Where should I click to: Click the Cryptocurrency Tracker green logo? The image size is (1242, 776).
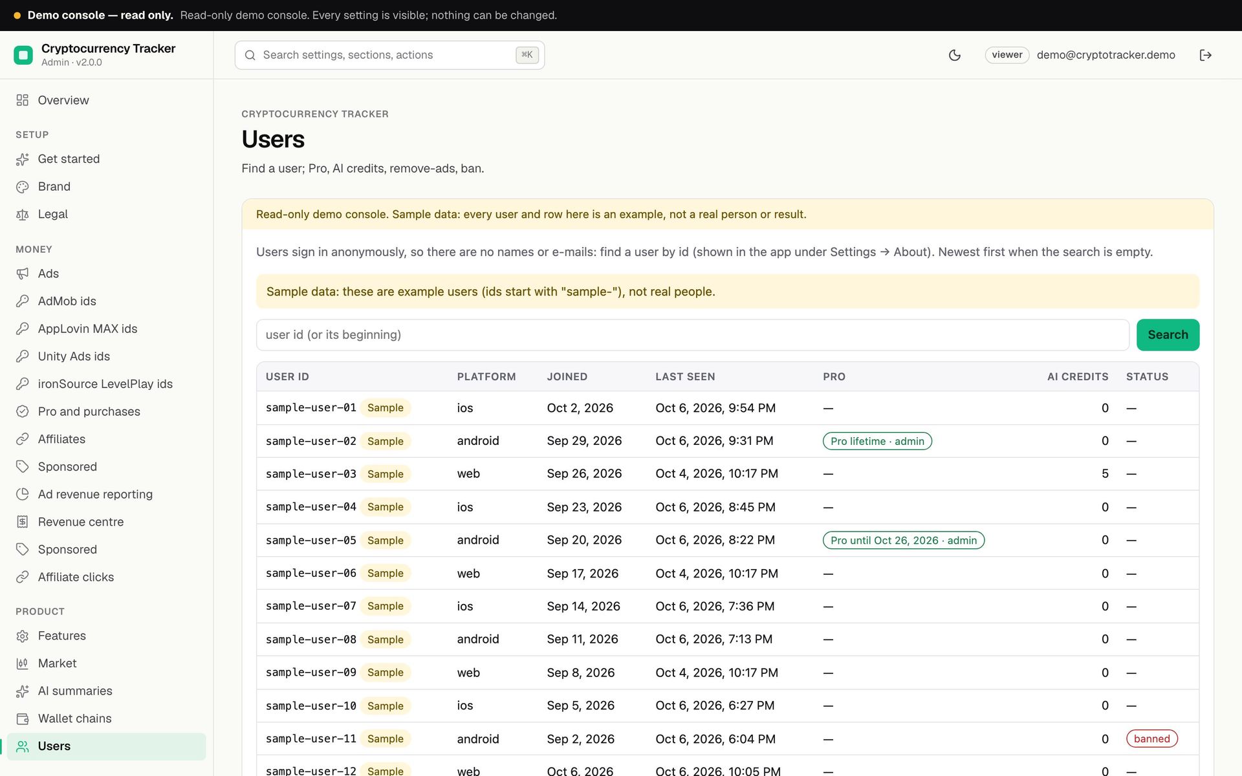pos(23,55)
